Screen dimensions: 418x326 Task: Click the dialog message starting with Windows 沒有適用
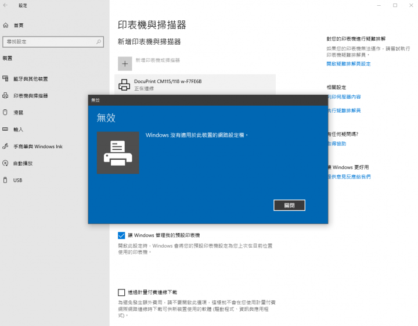pos(197,135)
